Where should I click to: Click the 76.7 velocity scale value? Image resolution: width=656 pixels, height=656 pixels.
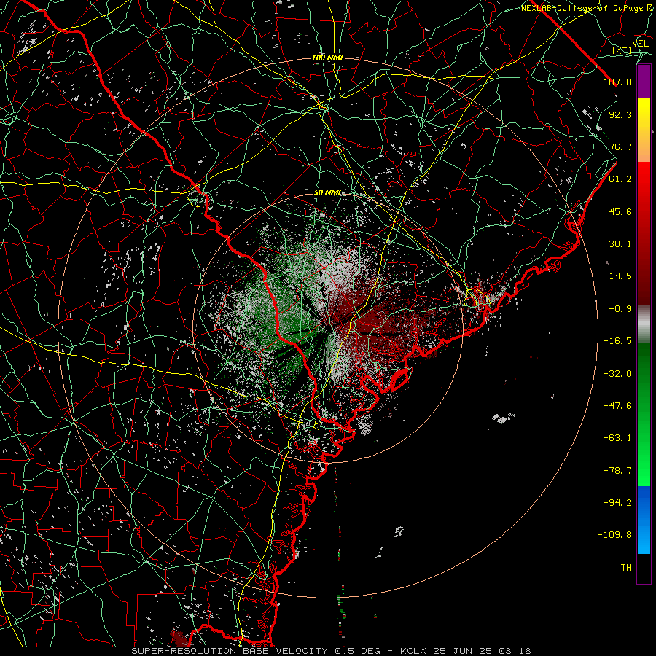[x=620, y=147]
